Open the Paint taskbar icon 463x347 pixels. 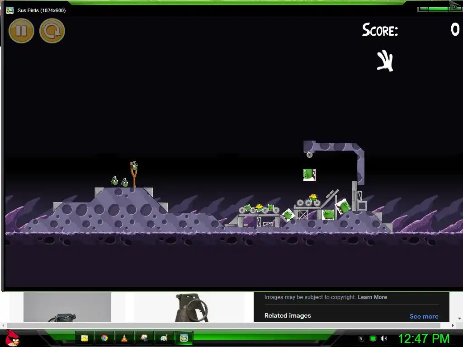(x=164, y=338)
